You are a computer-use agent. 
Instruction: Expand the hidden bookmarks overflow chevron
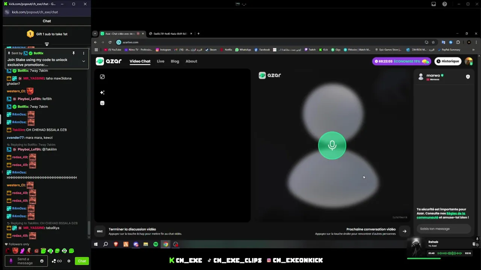pos(473,49)
